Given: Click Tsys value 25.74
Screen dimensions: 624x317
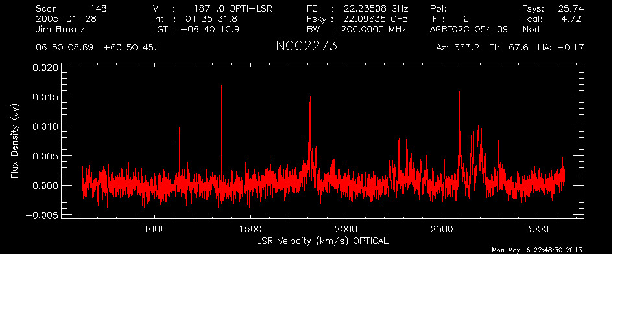Looking at the screenshot, I should coord(571,8).
